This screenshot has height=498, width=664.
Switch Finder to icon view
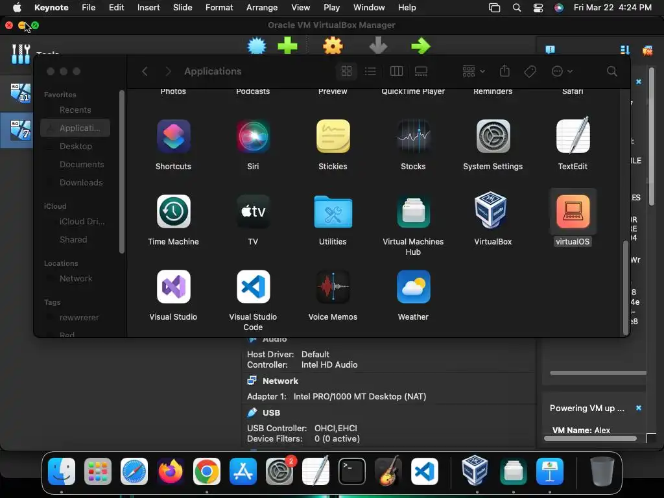click(x=346, y=71)
